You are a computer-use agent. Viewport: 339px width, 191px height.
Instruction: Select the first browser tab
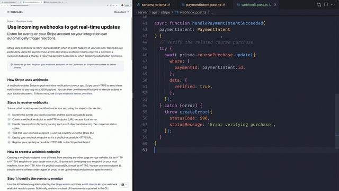tap(11, 2)
